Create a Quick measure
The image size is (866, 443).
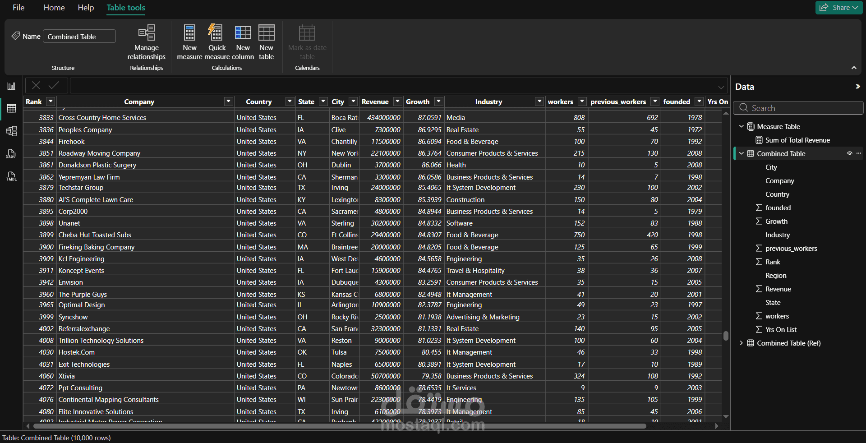click(x=217, y=42)
